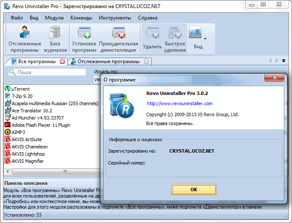Switch to Отслеженные программы tab

point(109,61)
